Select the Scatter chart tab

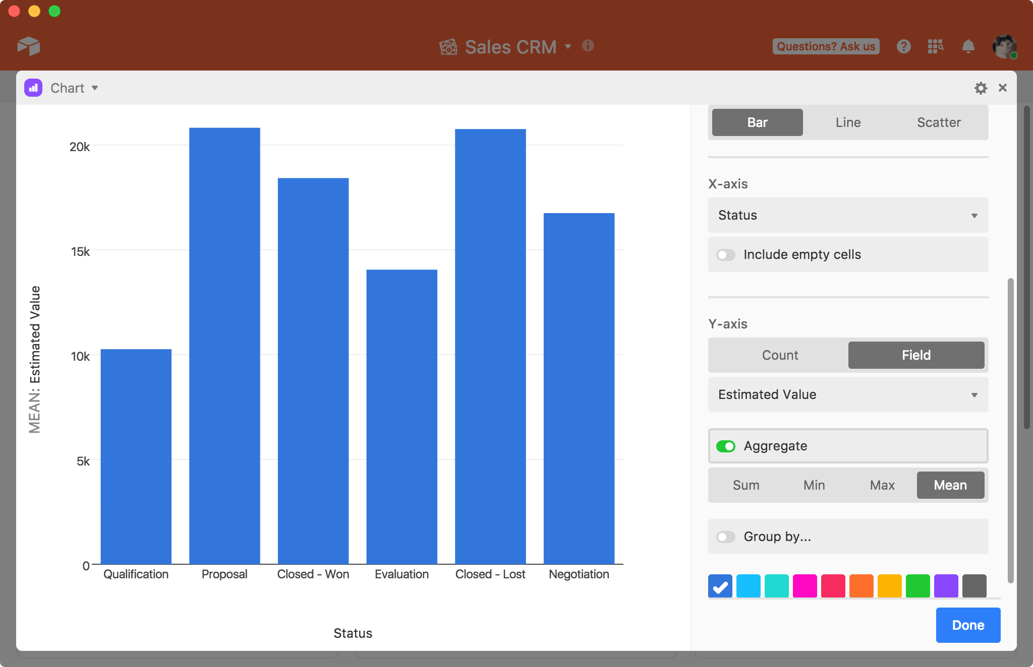coord(939,122)
